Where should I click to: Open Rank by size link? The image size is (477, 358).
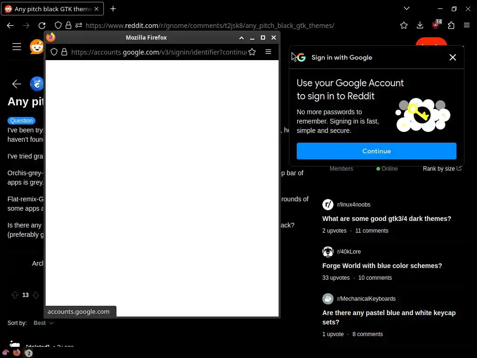tap(442, 169)
